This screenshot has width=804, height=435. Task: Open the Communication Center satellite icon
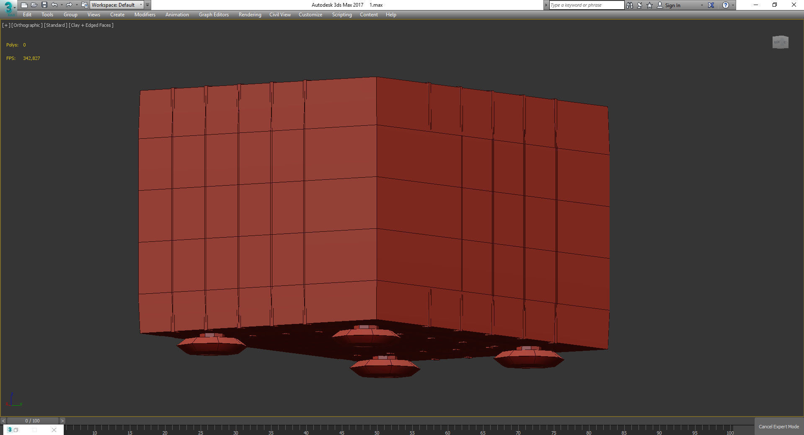(x=640, y=5)
